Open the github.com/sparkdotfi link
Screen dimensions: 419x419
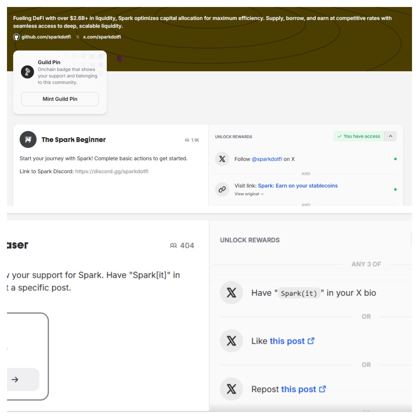pyautogui.click(x=46, y=37)
